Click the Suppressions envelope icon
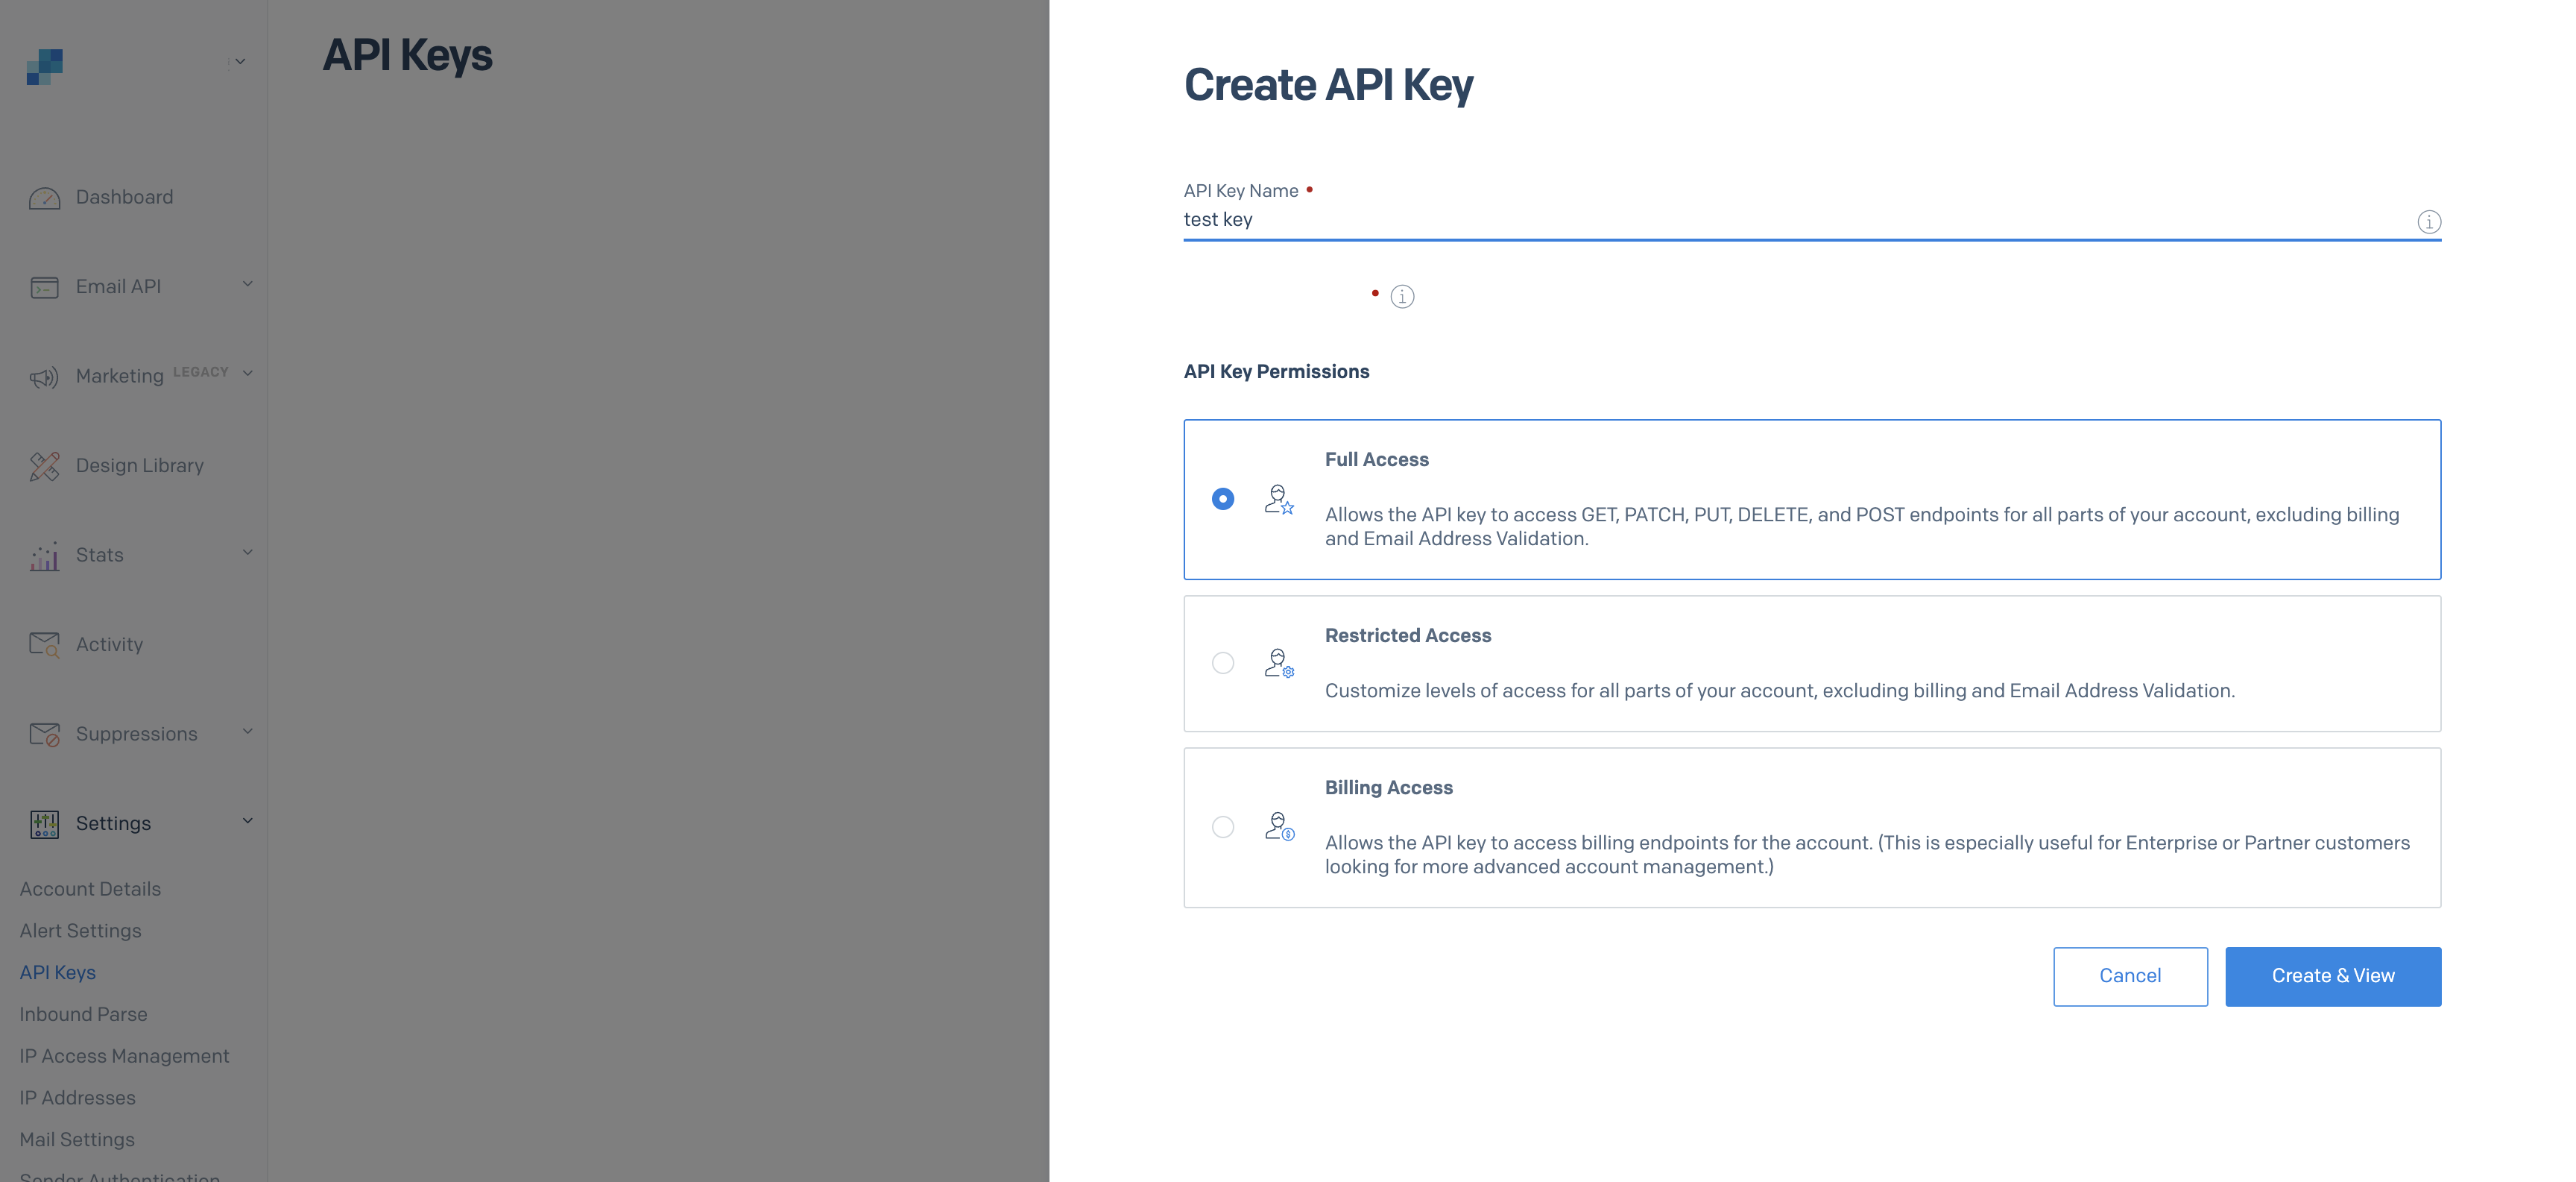The width and height of the screenshot is (2576, 1182). pos(44,735)
